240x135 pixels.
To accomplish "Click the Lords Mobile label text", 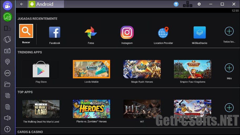I will [92, 82].
